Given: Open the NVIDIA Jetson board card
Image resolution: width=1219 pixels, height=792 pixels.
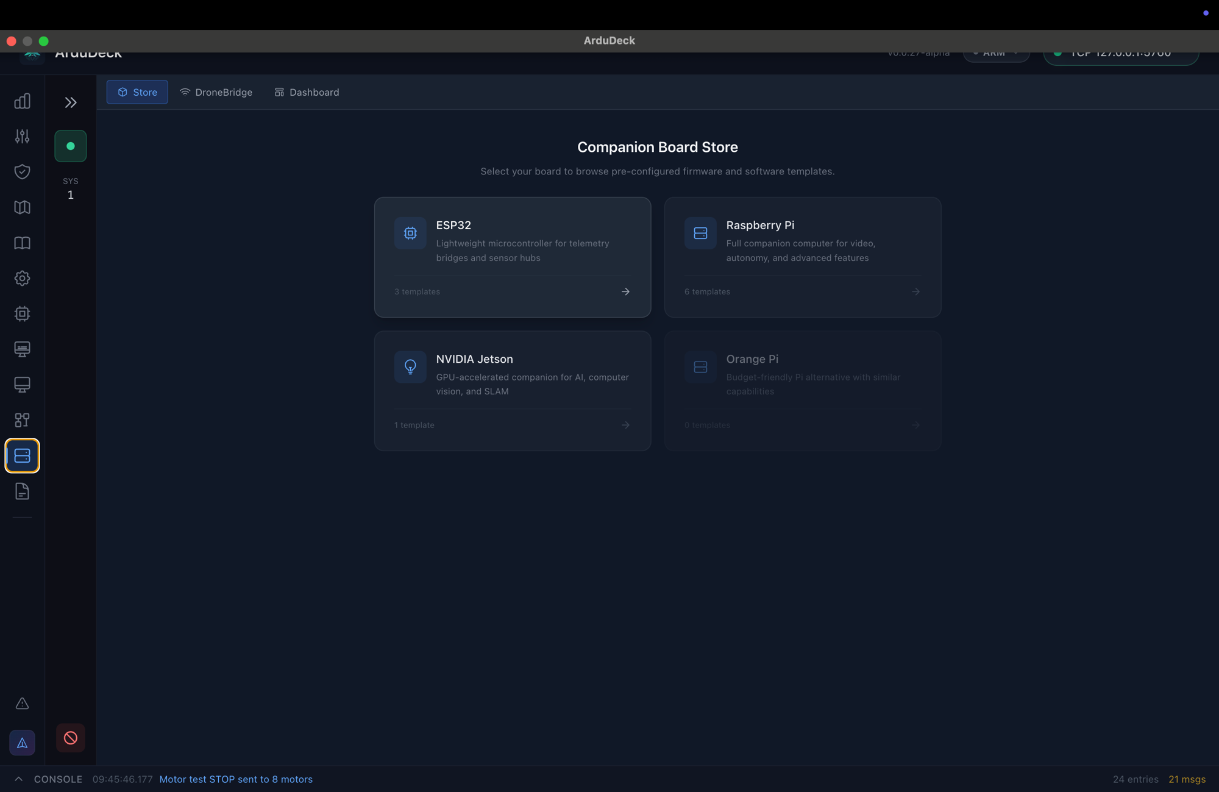Looking at the screenshot, I should coord(512,391).
